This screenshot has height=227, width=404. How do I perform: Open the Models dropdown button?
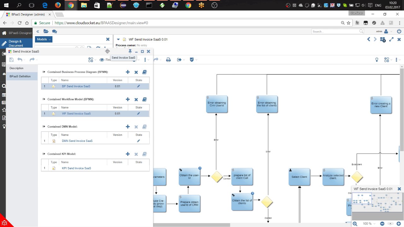[x=44, y=39]
